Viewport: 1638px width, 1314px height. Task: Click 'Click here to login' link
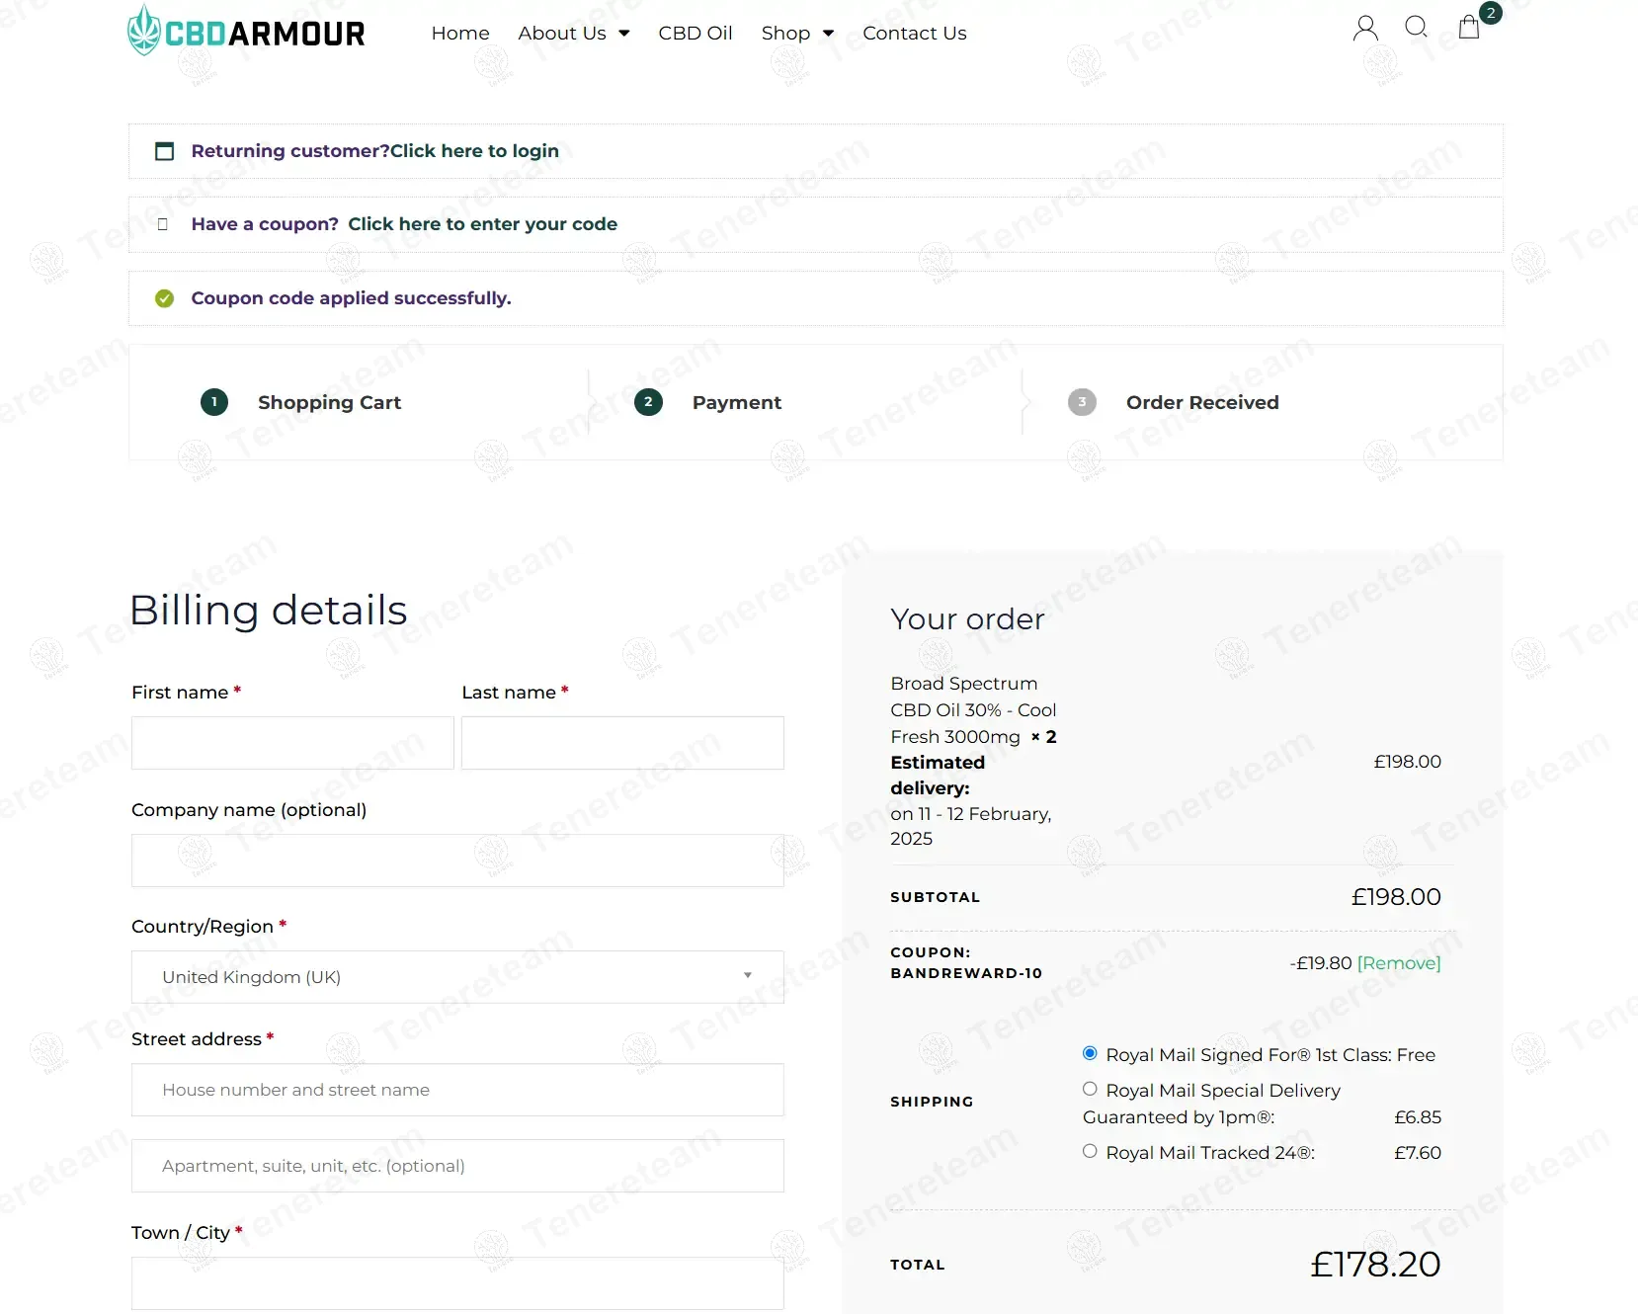[x=474, y=151]
